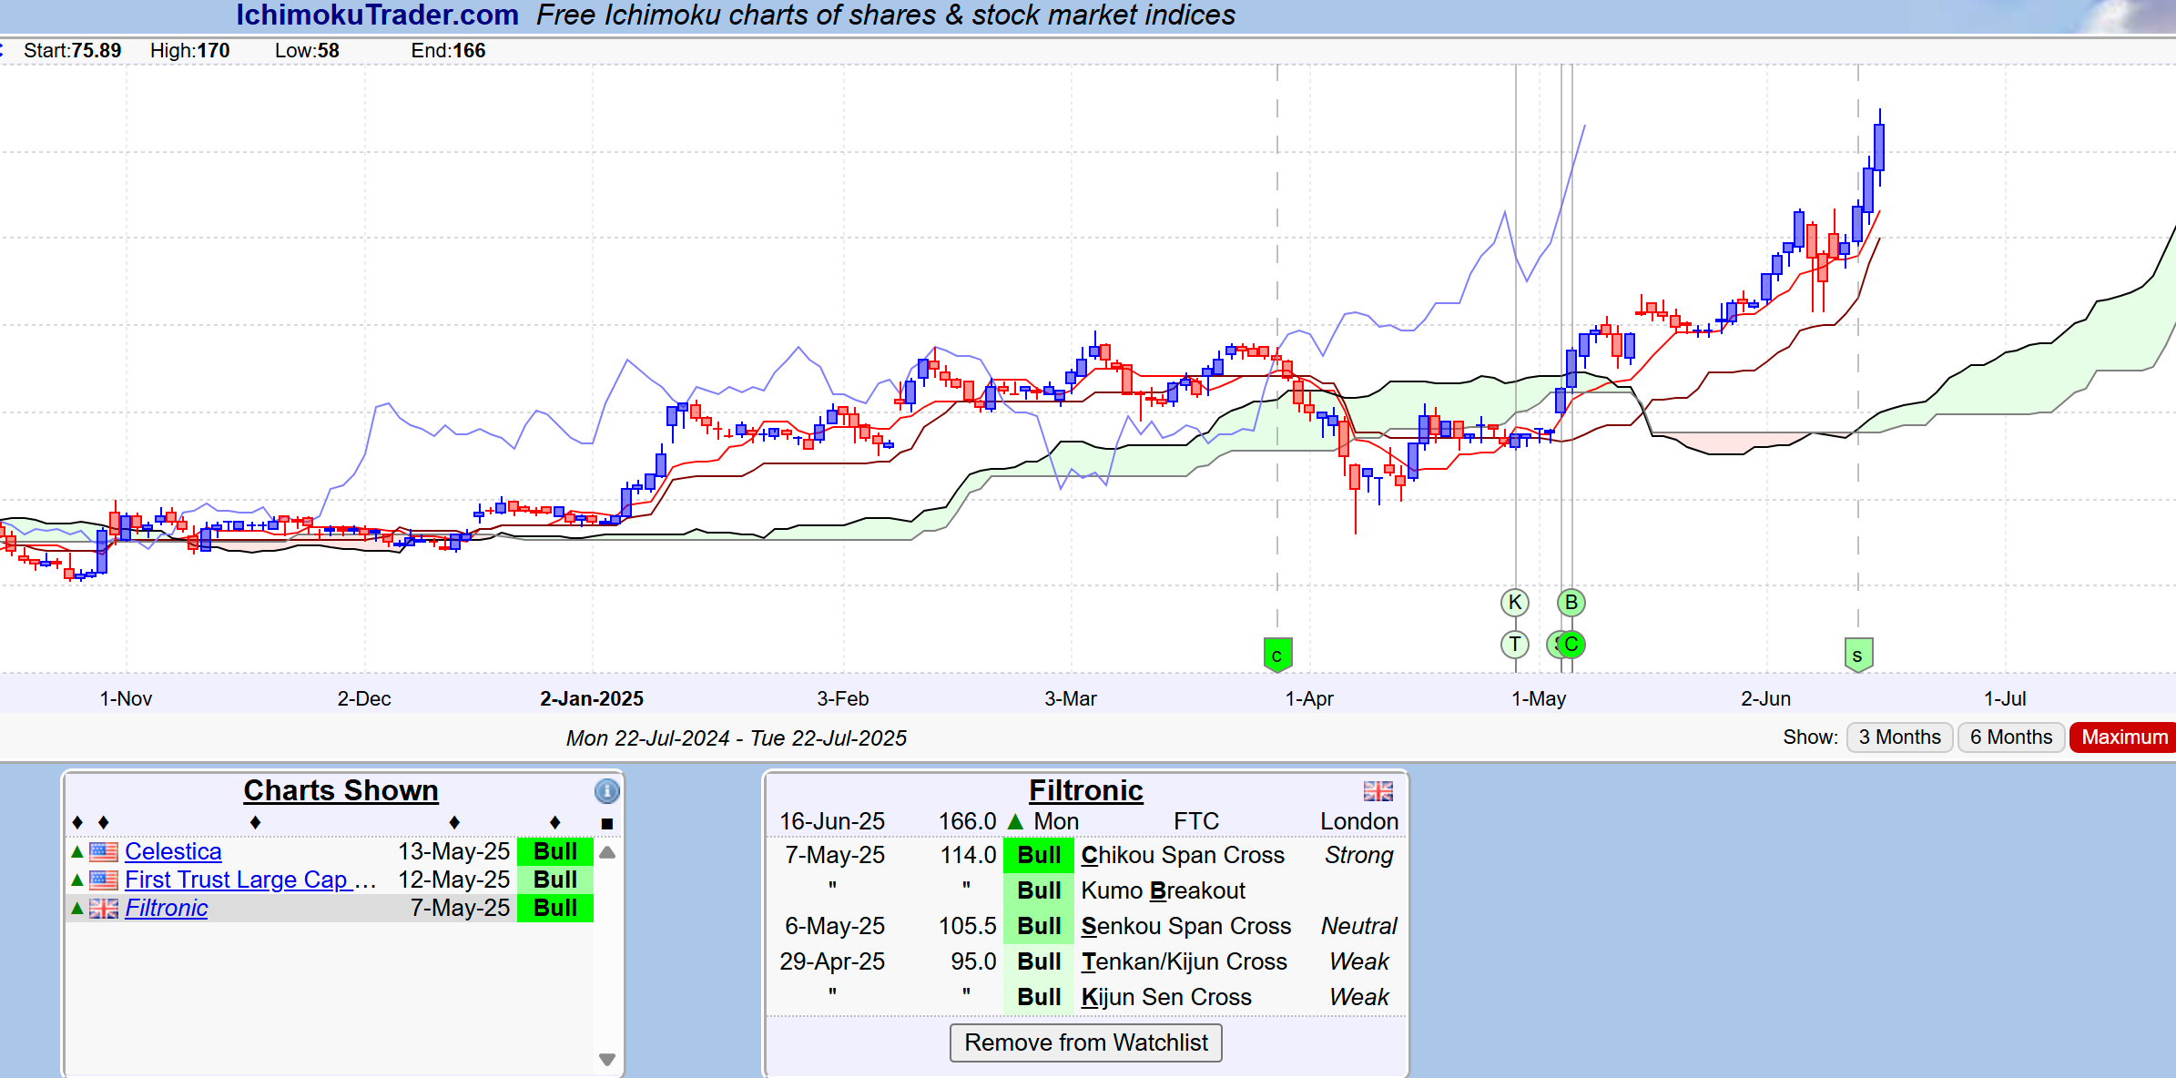Show 6 Months chart range
Viewport: 2176px width, 1078px height.
[x=2010, y=737]
